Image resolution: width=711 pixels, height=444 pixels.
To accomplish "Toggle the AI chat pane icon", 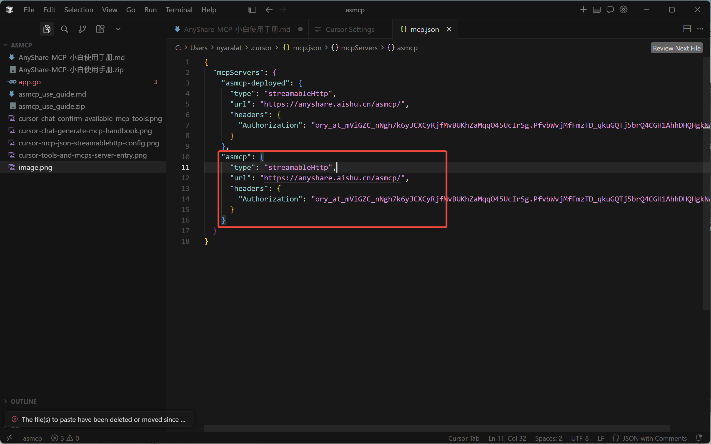I will pyautogui.click(x=610, y=10).
